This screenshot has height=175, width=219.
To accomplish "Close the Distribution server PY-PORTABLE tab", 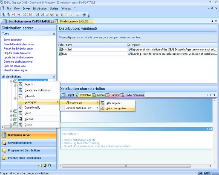I will coord(52,21).
